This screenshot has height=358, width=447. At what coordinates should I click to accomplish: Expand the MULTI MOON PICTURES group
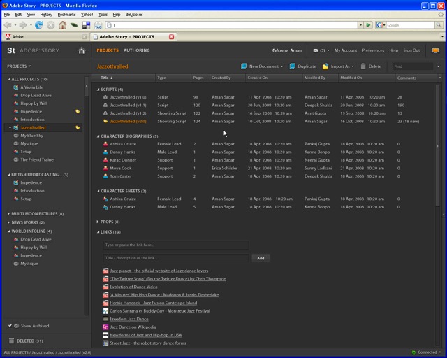8,213
